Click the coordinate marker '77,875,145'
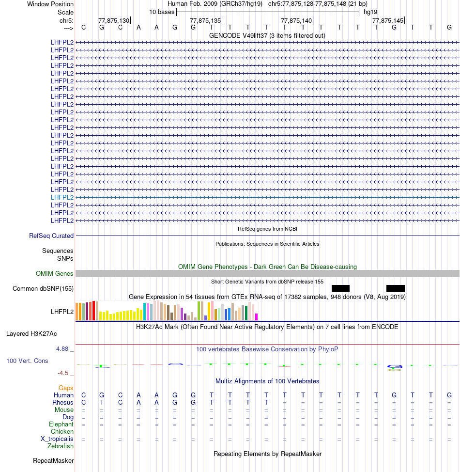This screenshot has width=460, height=472. 388,20
